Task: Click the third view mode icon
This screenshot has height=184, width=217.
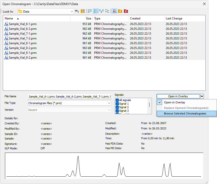Action: click(102, 11)
